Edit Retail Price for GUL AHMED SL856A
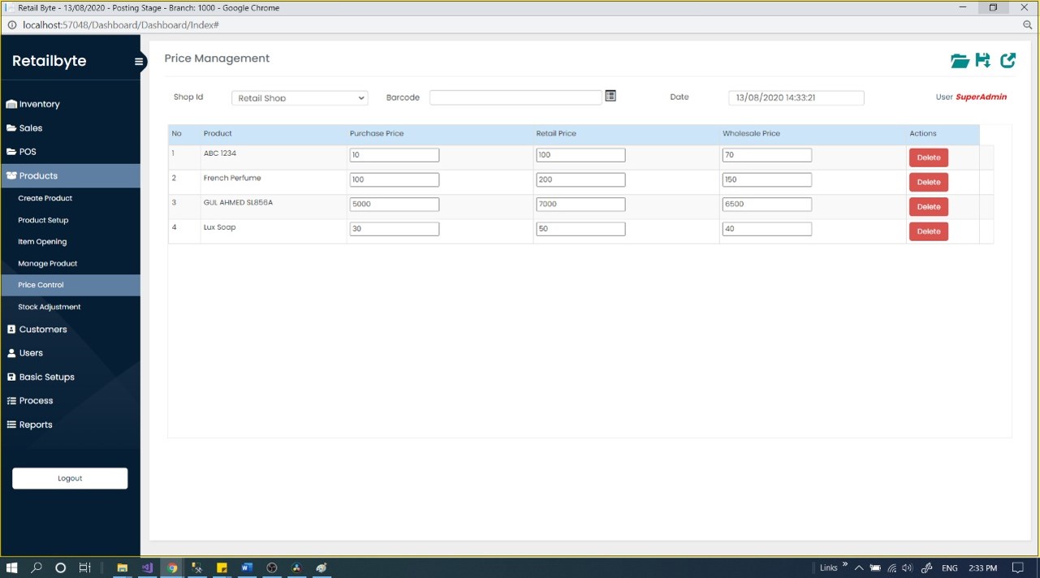The image size is (1040, 578). [x=580, y=205]
